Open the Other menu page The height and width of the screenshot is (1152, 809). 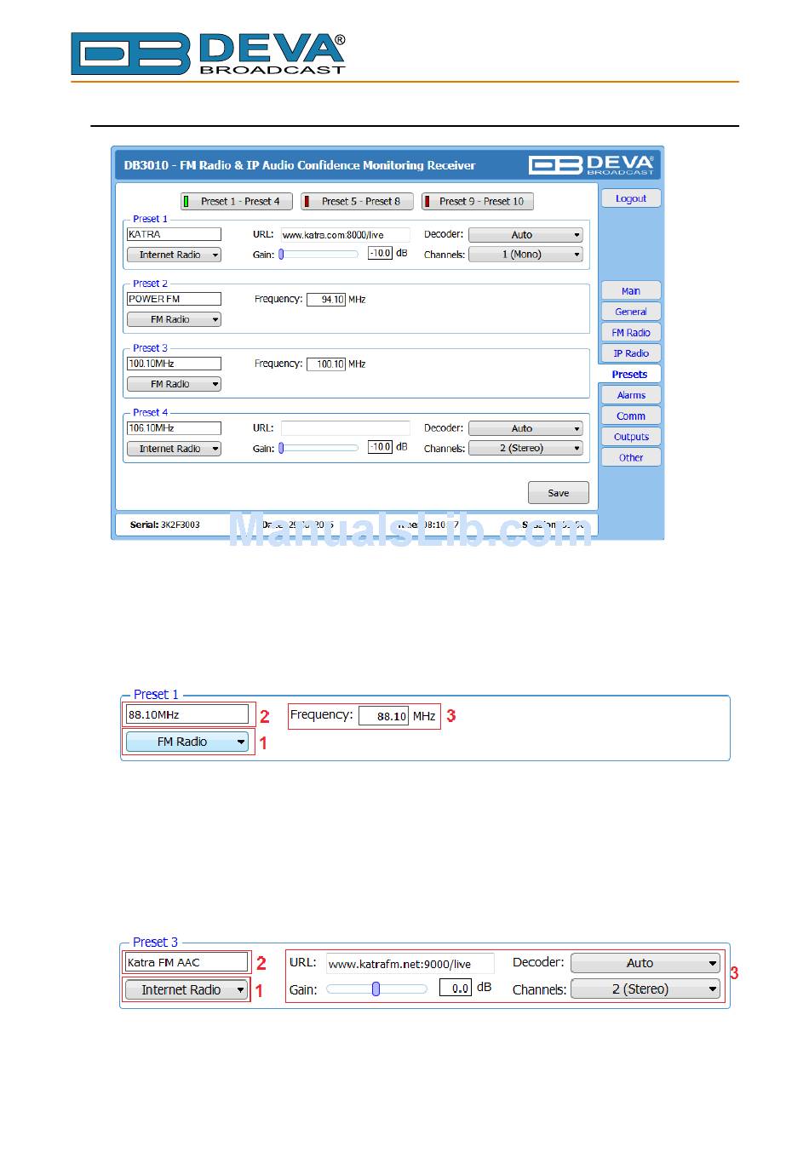631,458
